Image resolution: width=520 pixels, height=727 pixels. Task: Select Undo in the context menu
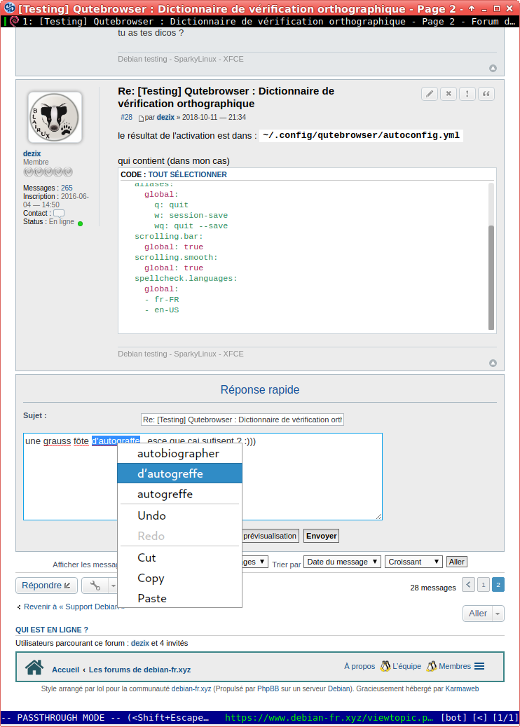(x=179, y=515)
